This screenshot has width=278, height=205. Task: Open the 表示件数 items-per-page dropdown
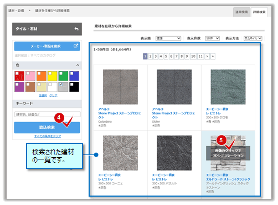pos(212,38)
